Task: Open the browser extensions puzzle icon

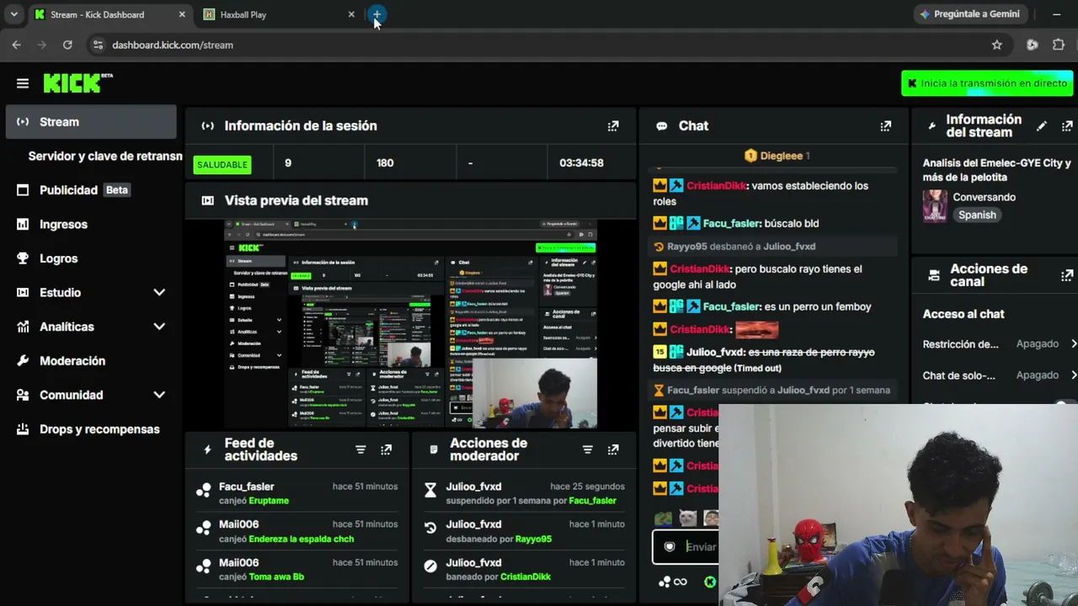Action: click(x=1059, y=45)
